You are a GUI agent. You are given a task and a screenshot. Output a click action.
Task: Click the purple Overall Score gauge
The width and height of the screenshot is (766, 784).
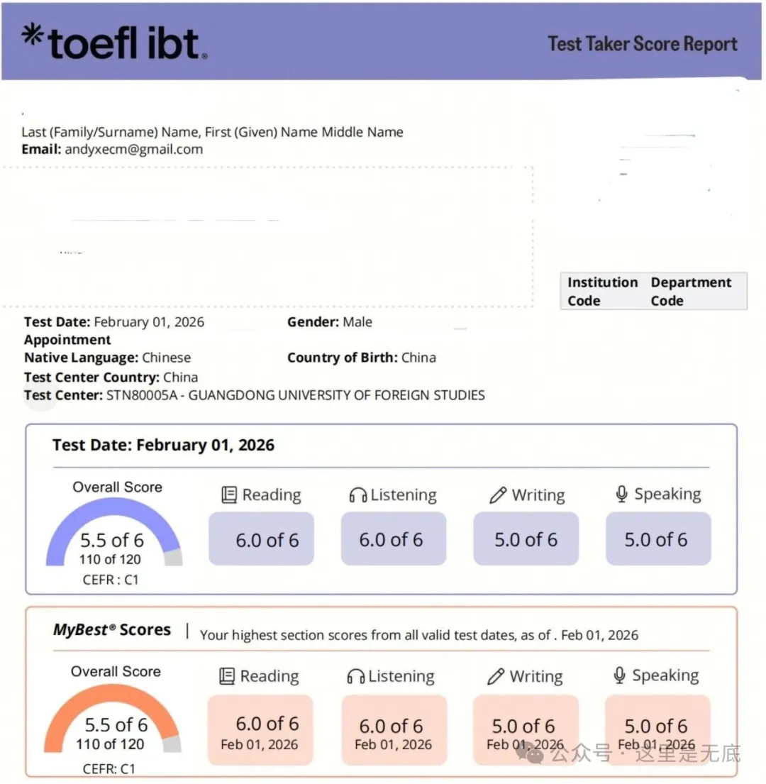click(x=113, y=532)
